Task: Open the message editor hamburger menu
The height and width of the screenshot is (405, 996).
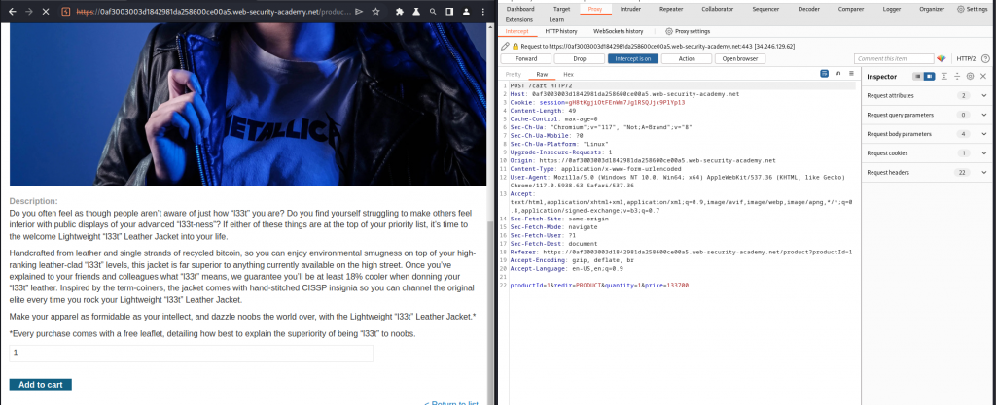Action: coord(851,74)
